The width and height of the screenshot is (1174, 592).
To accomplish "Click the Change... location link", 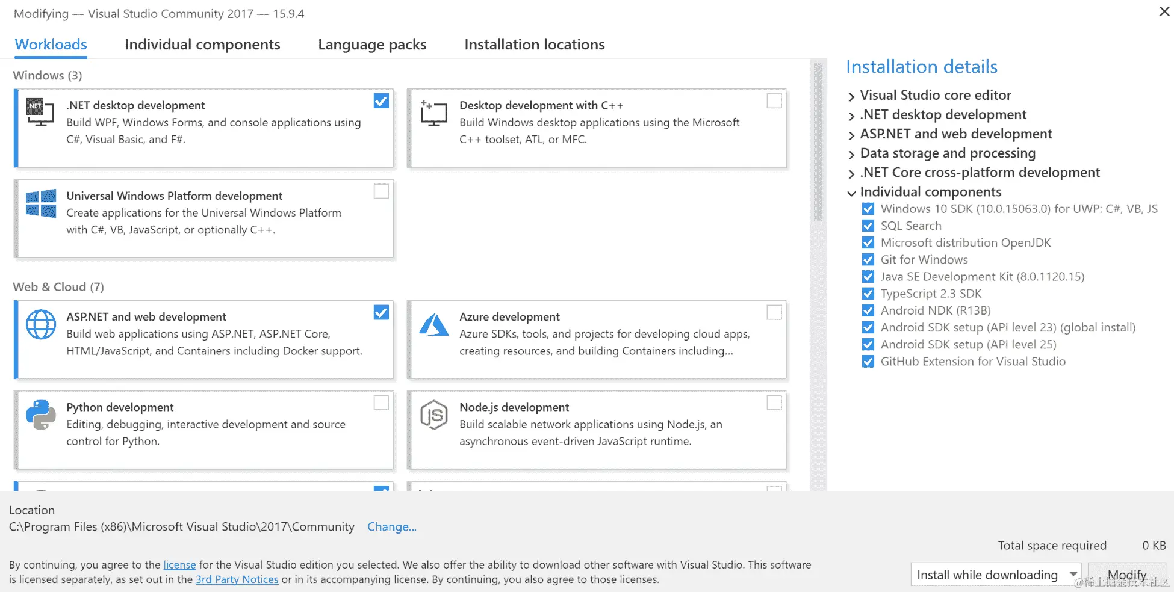I will tap(392, 526).
